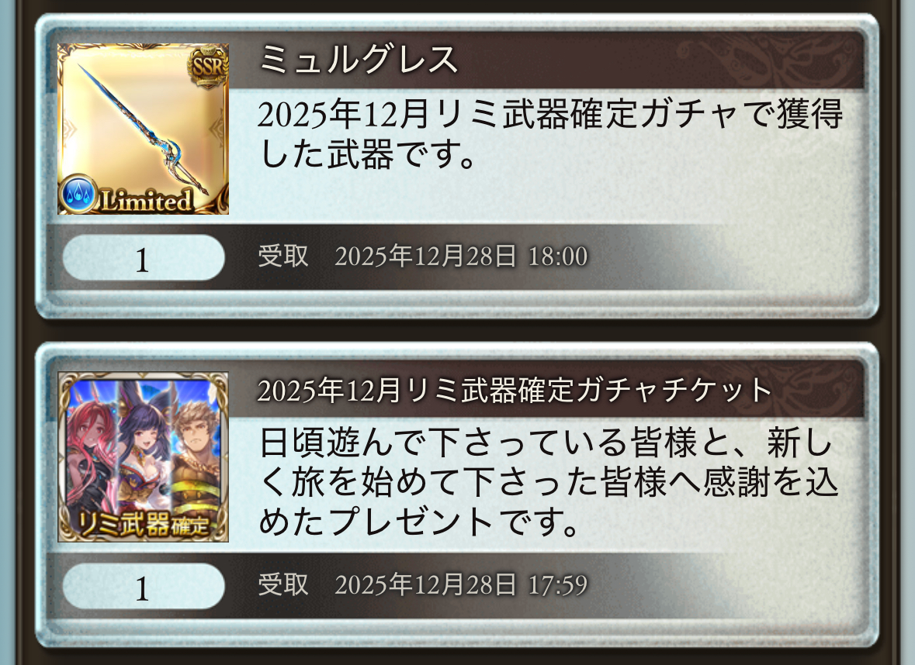Viewport: 915px width, 665px height.
Task: Click the 2025年12月28日 17:59 received timestamp
Action: point(461,584)
